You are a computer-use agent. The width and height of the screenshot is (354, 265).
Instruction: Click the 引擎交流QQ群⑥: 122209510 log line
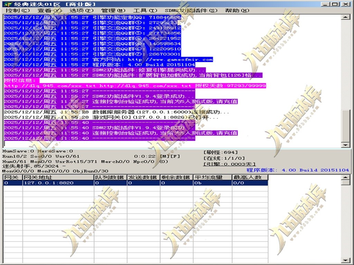tap(92, 49)
